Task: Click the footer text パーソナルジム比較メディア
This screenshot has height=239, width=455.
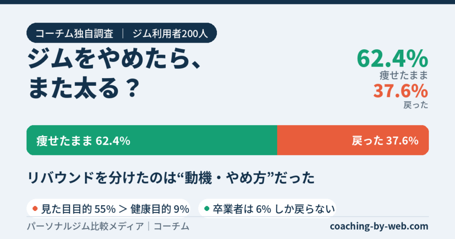Action: 85,226
